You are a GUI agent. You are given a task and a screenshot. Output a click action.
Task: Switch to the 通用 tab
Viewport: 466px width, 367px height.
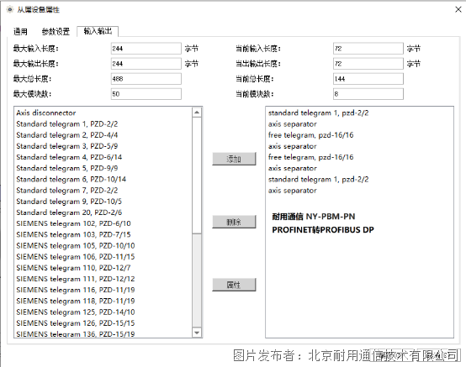click(x=20, y=31)
